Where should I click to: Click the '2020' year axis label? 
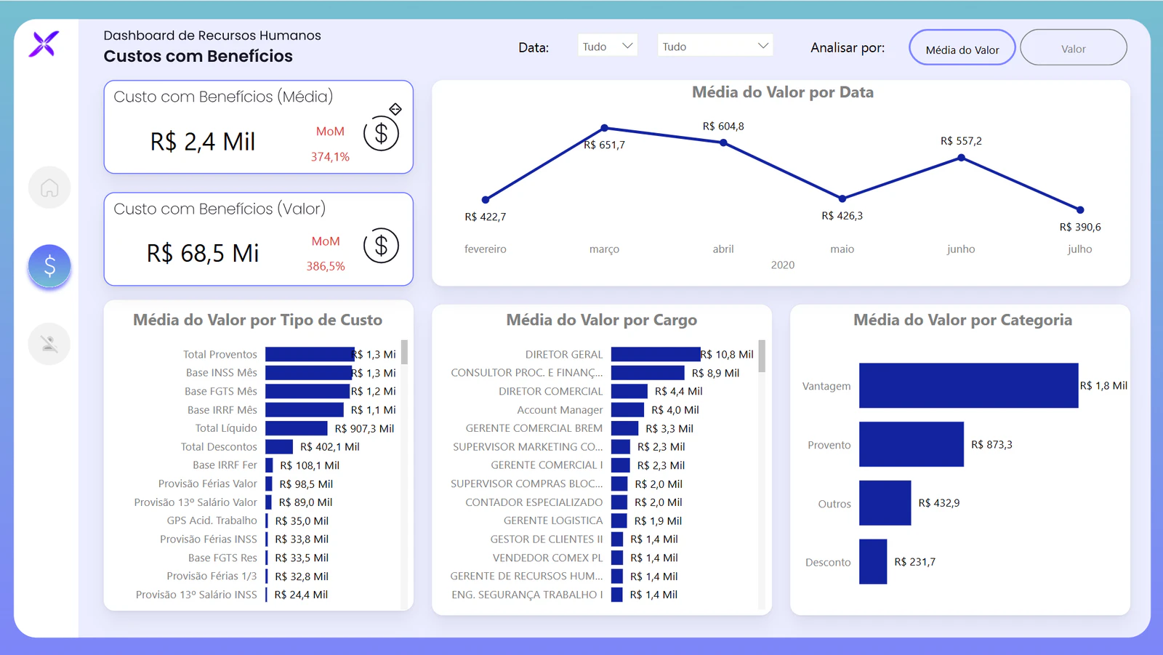[783, 265]
